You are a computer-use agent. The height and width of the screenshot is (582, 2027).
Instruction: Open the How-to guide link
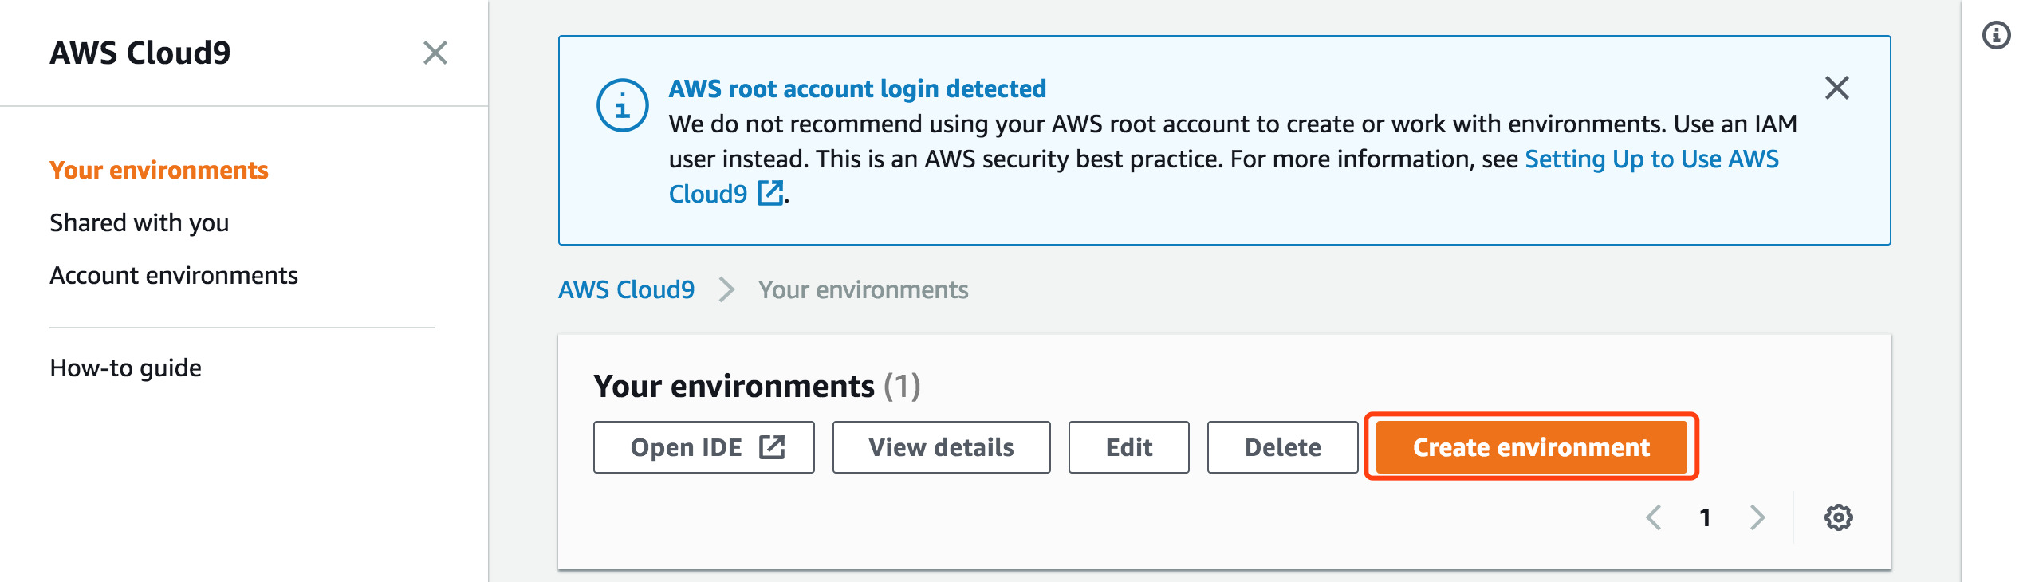(125, 368)
